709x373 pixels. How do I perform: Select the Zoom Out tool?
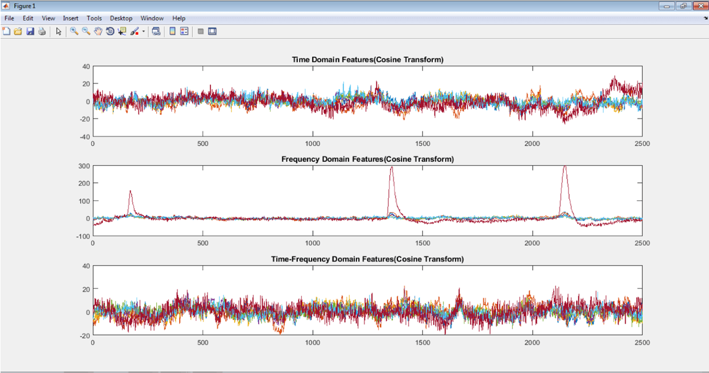pos(85,31)
